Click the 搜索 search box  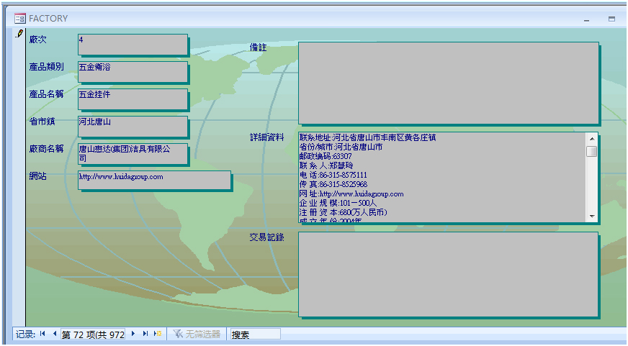255,334
